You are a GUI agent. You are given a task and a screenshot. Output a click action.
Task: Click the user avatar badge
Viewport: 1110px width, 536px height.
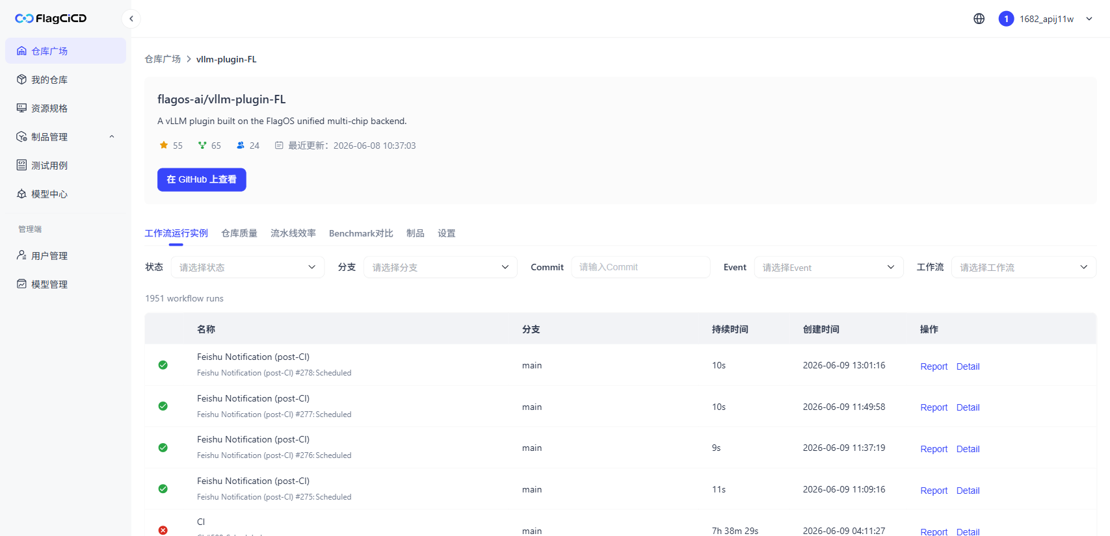point(1006,19)
